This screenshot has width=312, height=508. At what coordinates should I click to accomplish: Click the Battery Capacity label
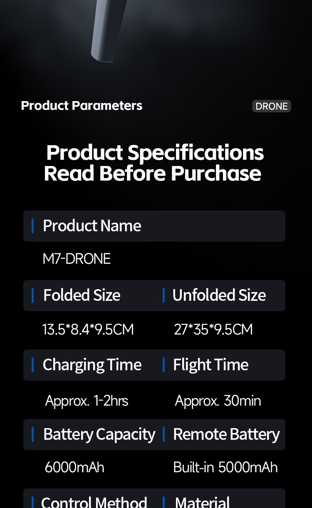[x=99, y=434]
